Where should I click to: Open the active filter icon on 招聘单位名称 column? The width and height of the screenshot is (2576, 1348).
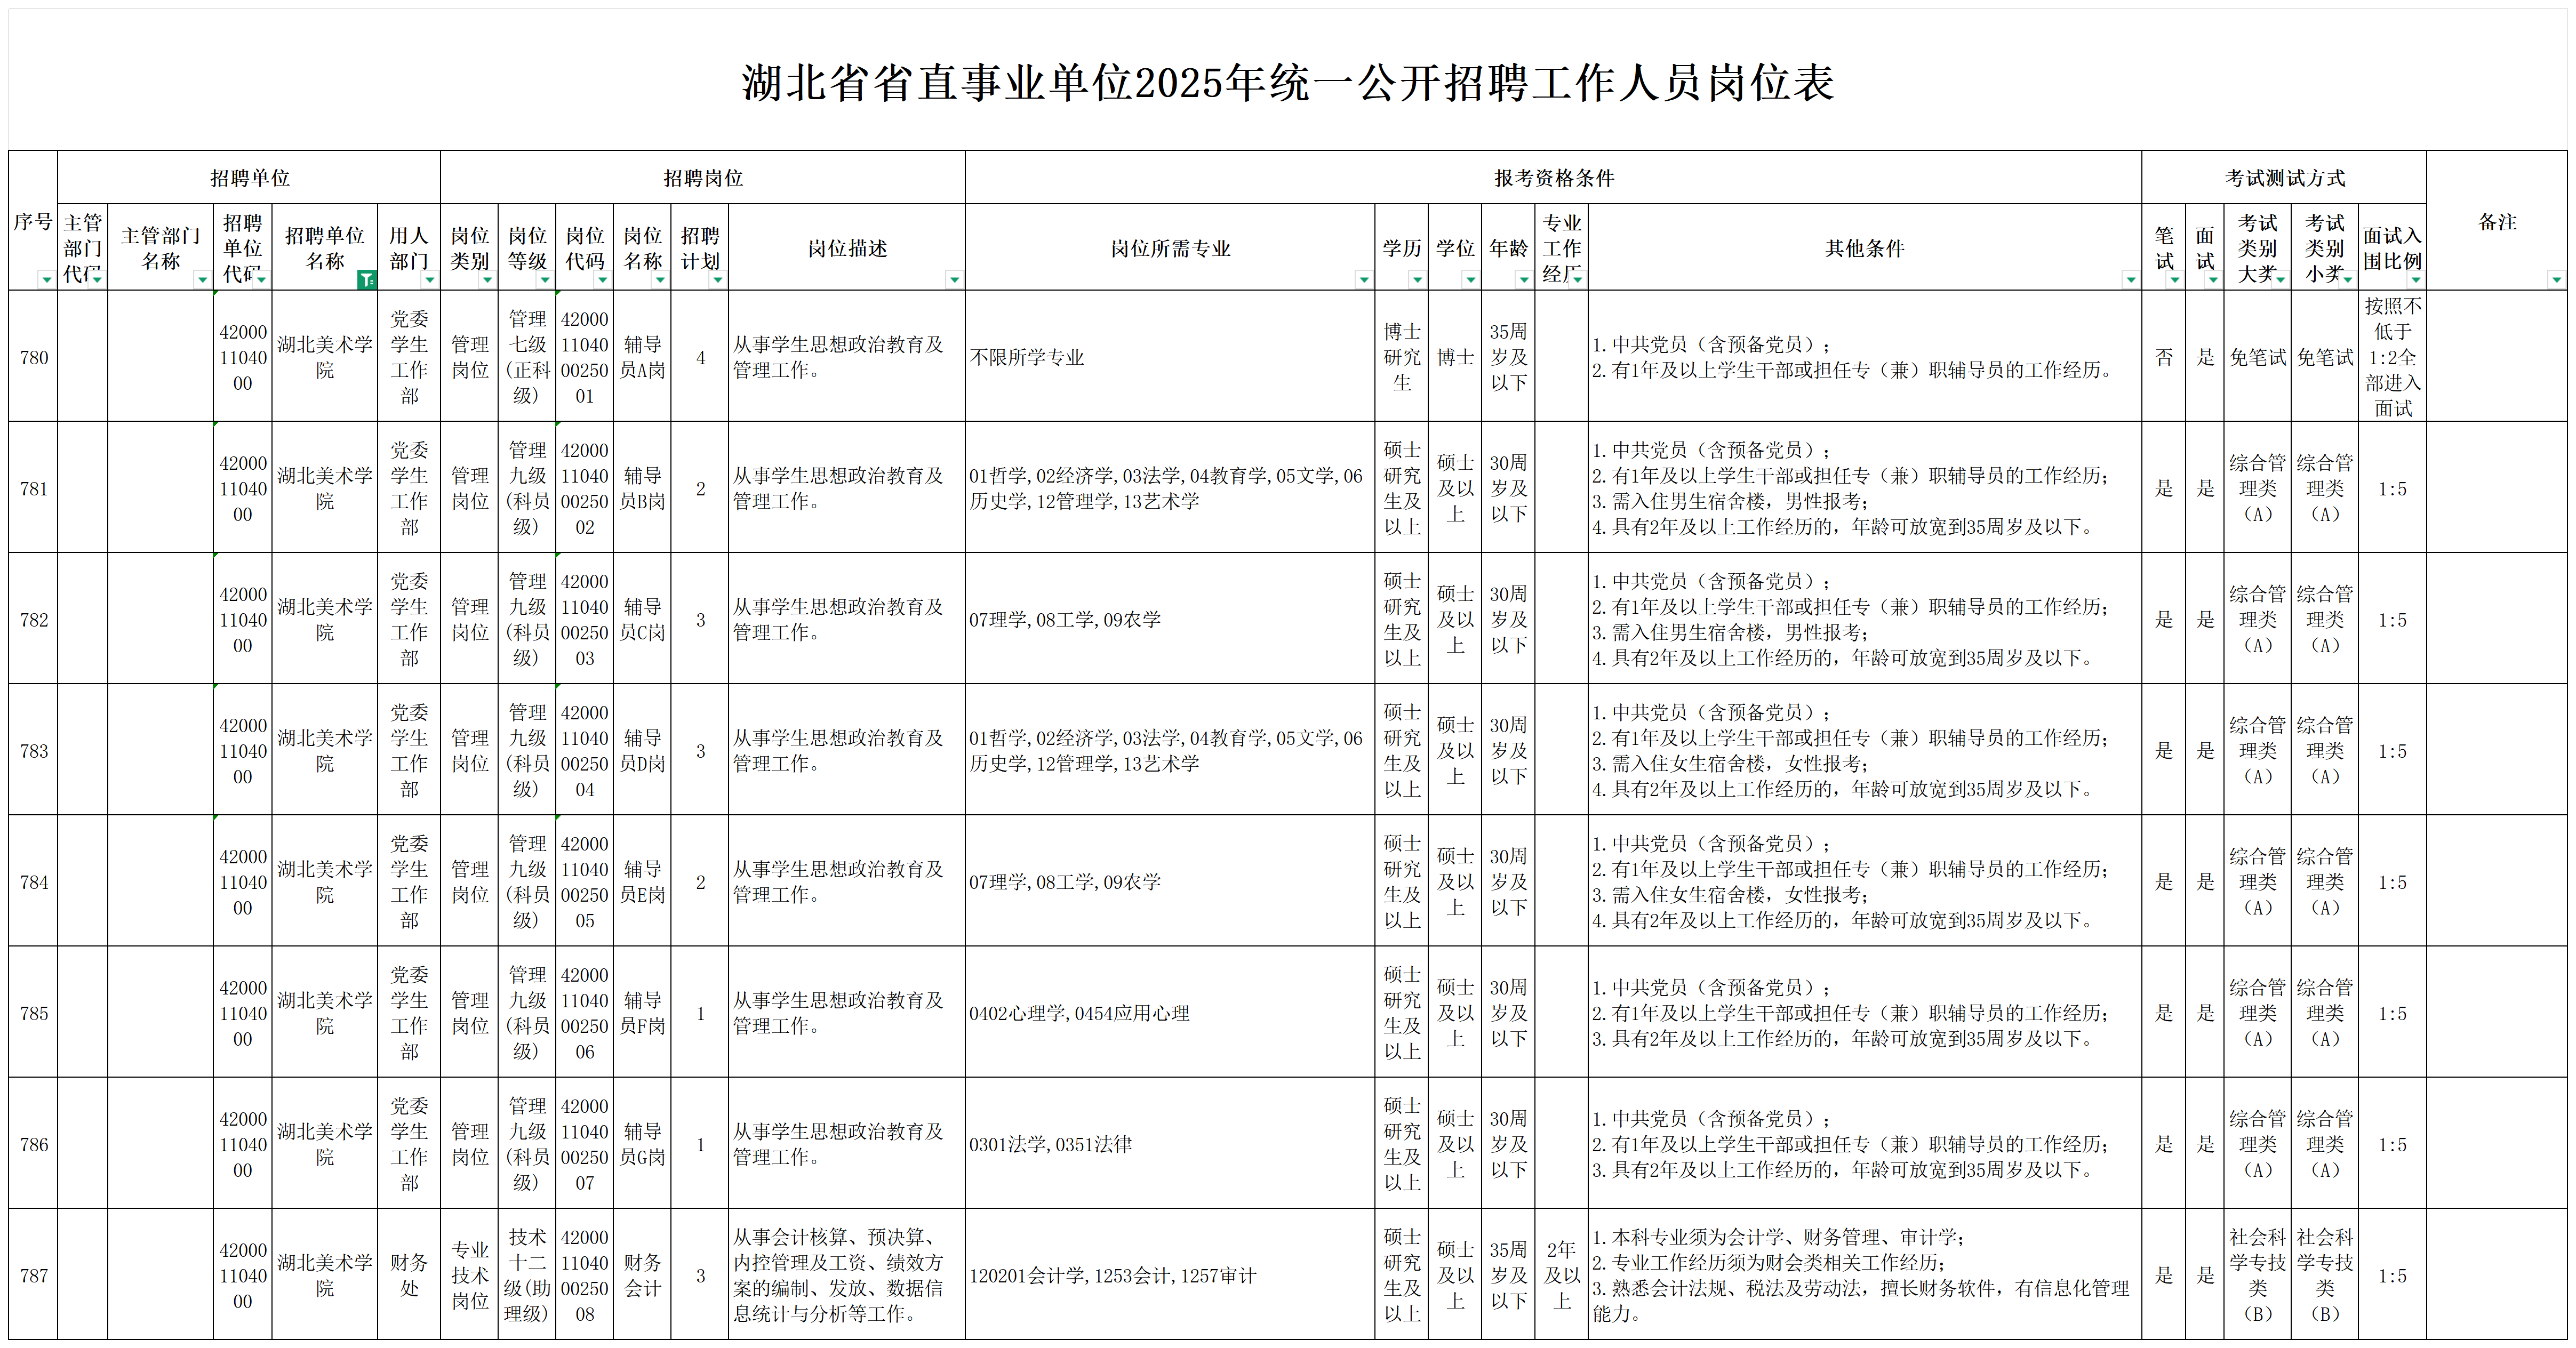pos(367,280)
